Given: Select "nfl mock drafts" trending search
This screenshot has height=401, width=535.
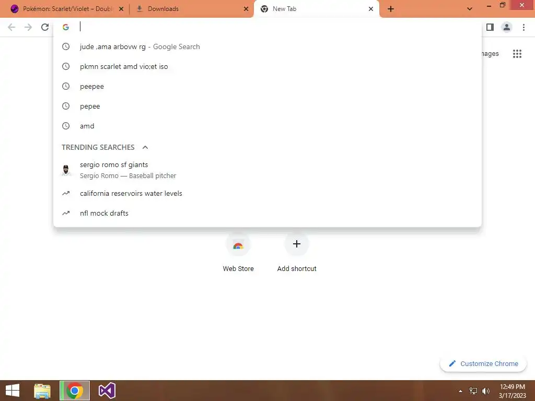Looking at the screenshot, I should click(x=267, y=213).
